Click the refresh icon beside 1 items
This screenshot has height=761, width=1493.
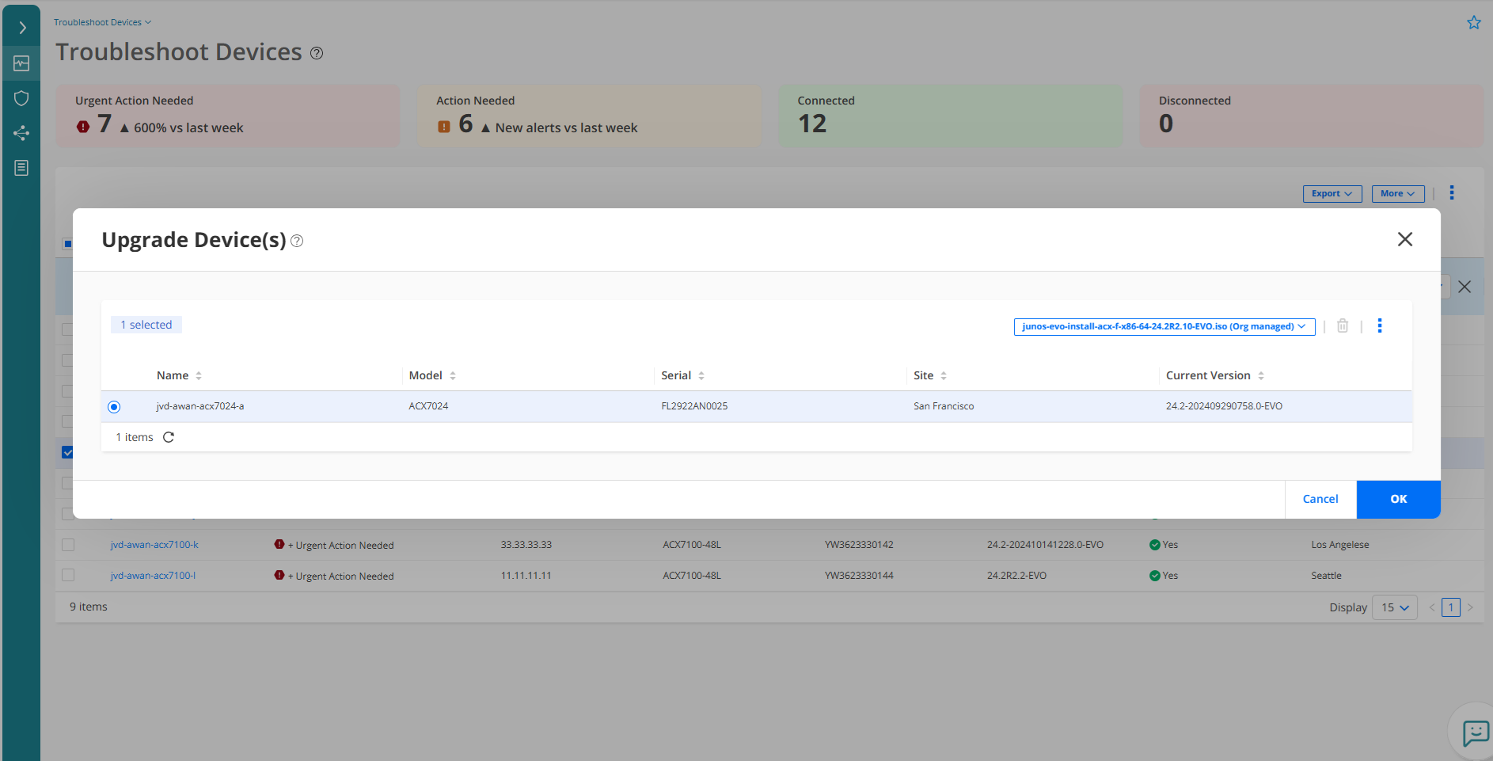click(x=169, y=437)
